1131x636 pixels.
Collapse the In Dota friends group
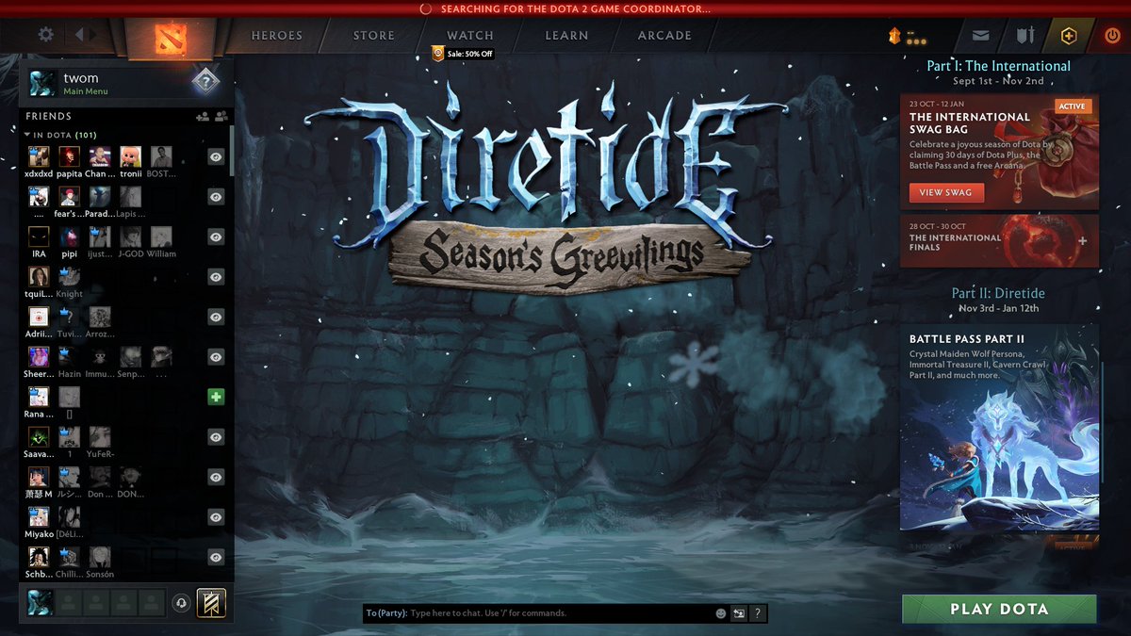pos(28,135)
